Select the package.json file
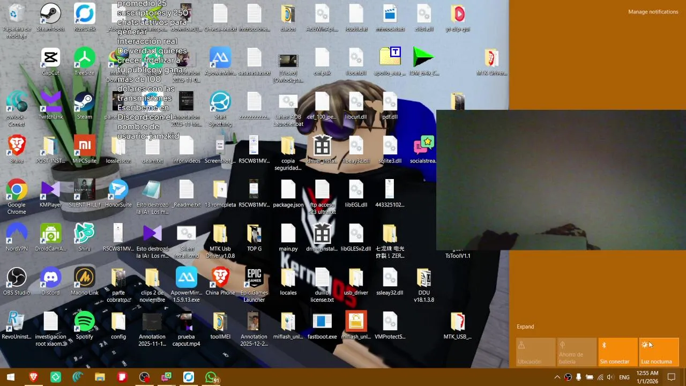 pos(288,194)
